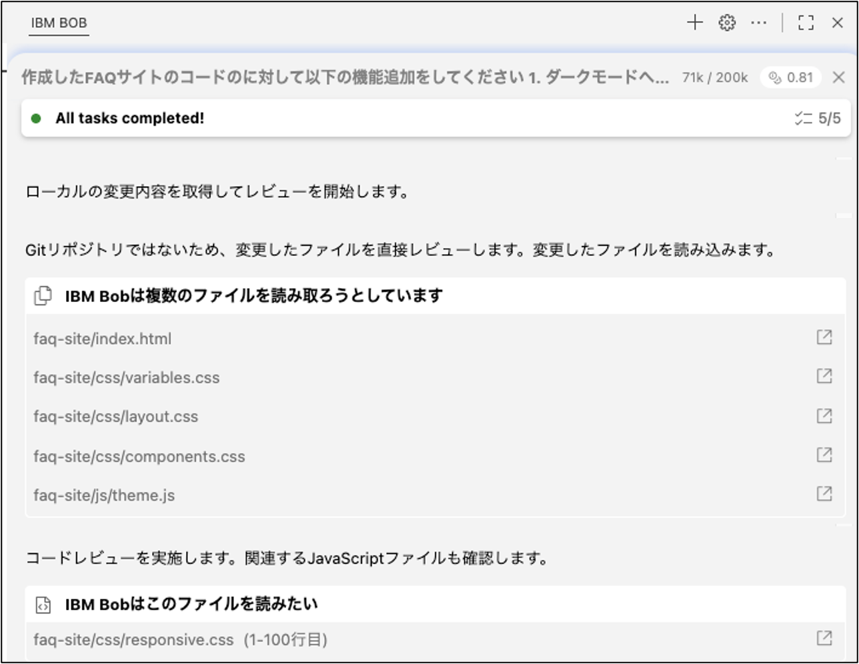Click the green completed status dot
The height and width of the screenshot is (664, 859).
[36, 119]
